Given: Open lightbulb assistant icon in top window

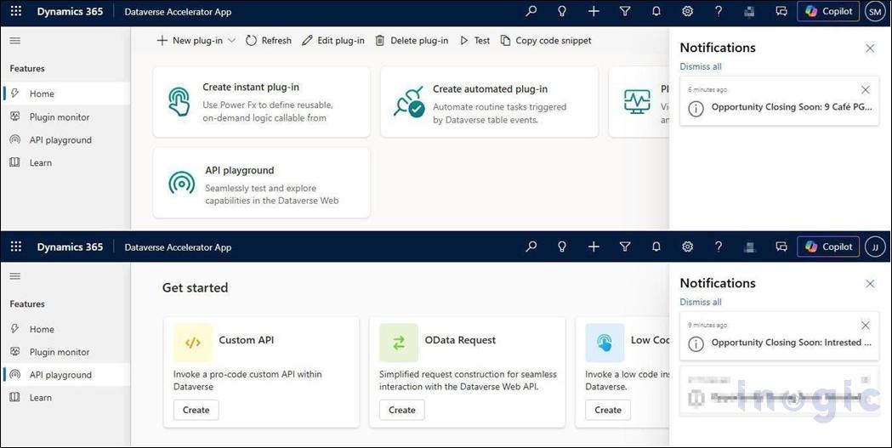Looking at the screenshot, I should 562,11.
